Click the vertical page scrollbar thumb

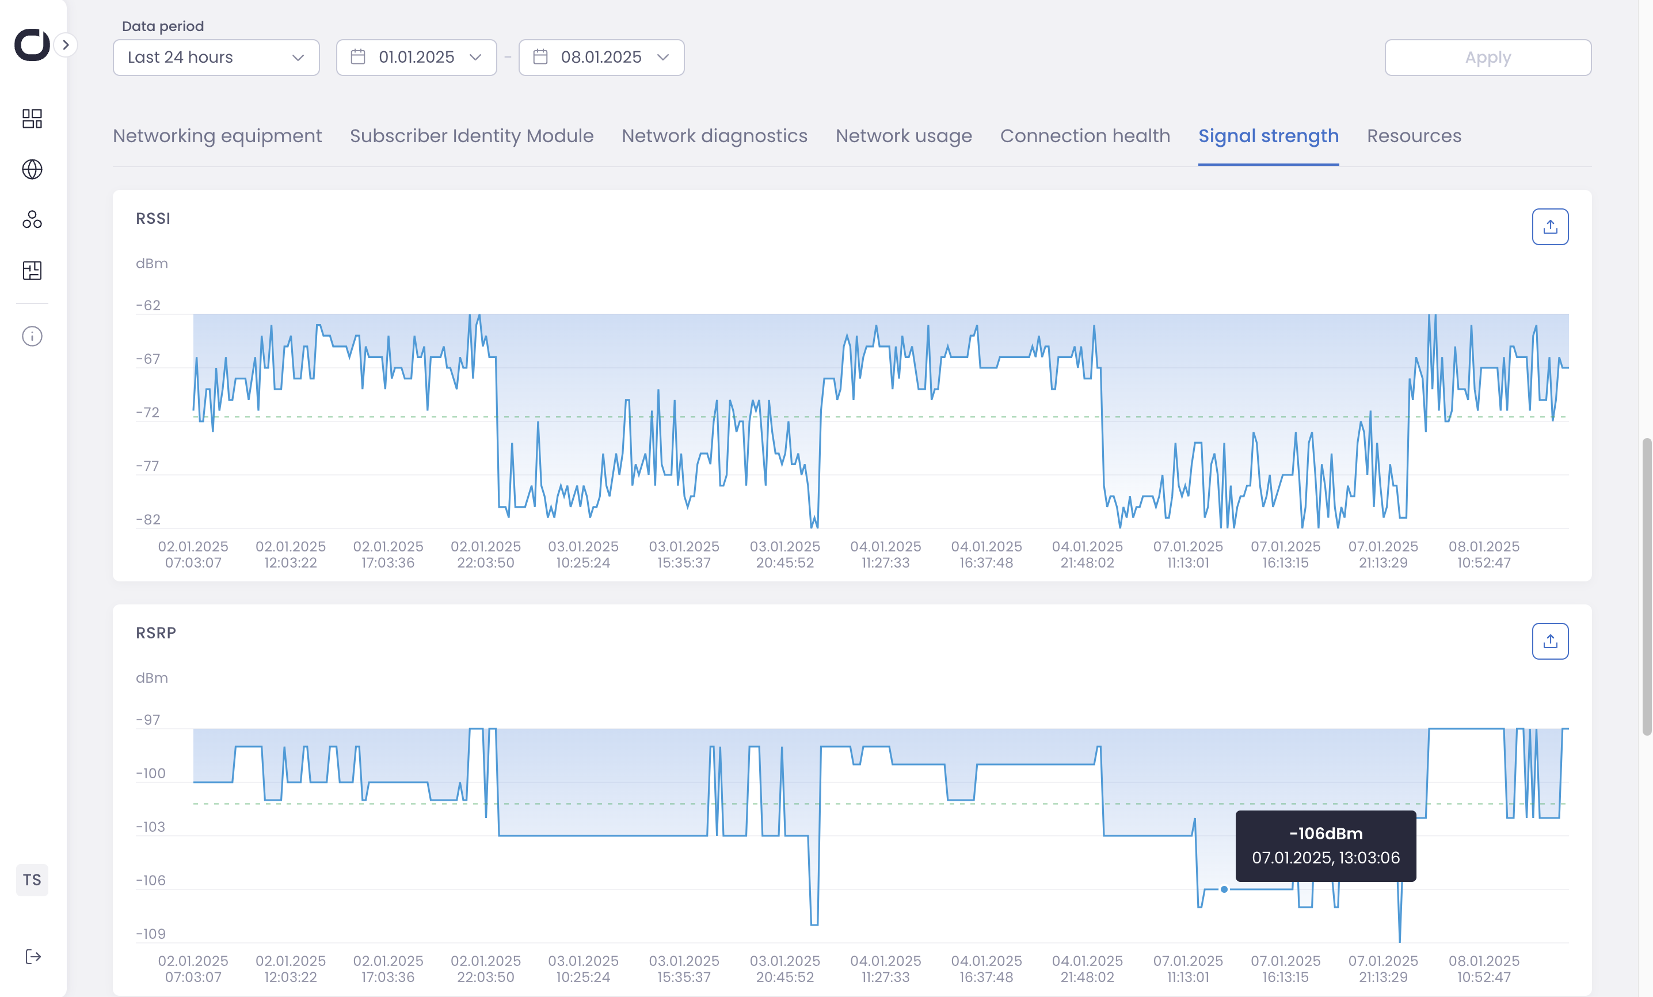click(1646, 587)
